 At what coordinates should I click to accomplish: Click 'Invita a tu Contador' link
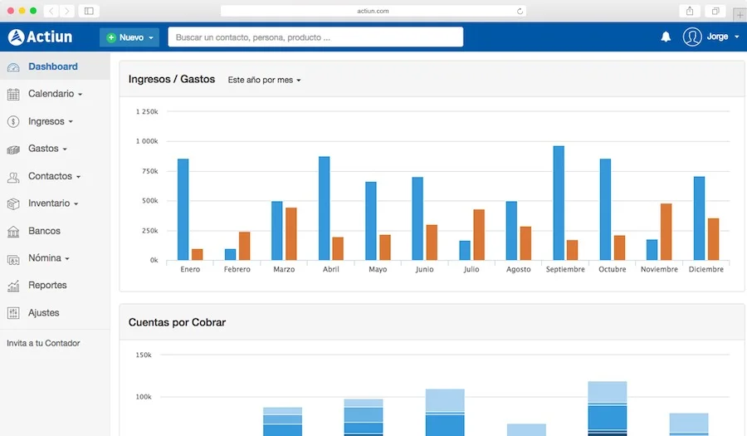coord(43,343)
